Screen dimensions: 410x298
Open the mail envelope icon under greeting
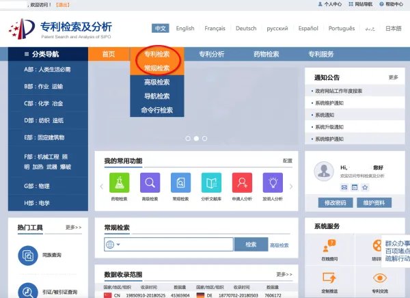(x=344, y=187)
